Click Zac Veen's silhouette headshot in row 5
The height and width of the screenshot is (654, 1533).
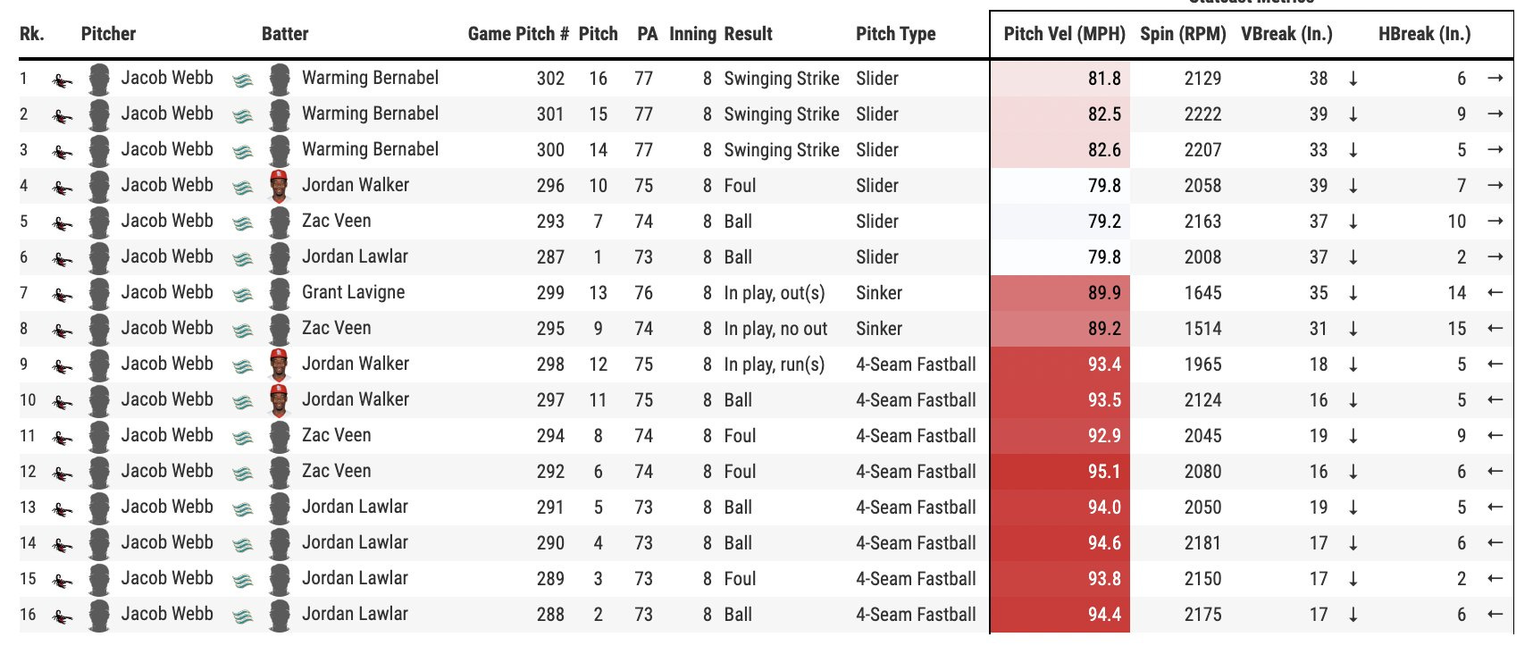click(280, 222)
